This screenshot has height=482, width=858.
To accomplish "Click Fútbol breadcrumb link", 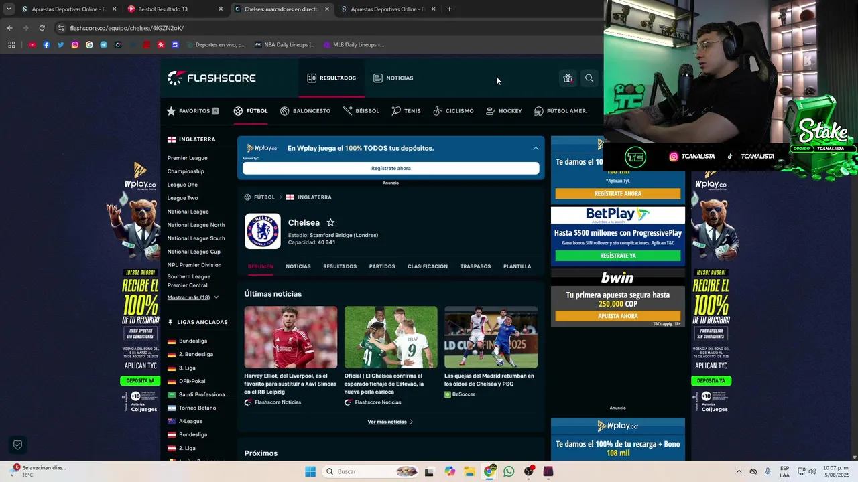I will coord(264,197).
